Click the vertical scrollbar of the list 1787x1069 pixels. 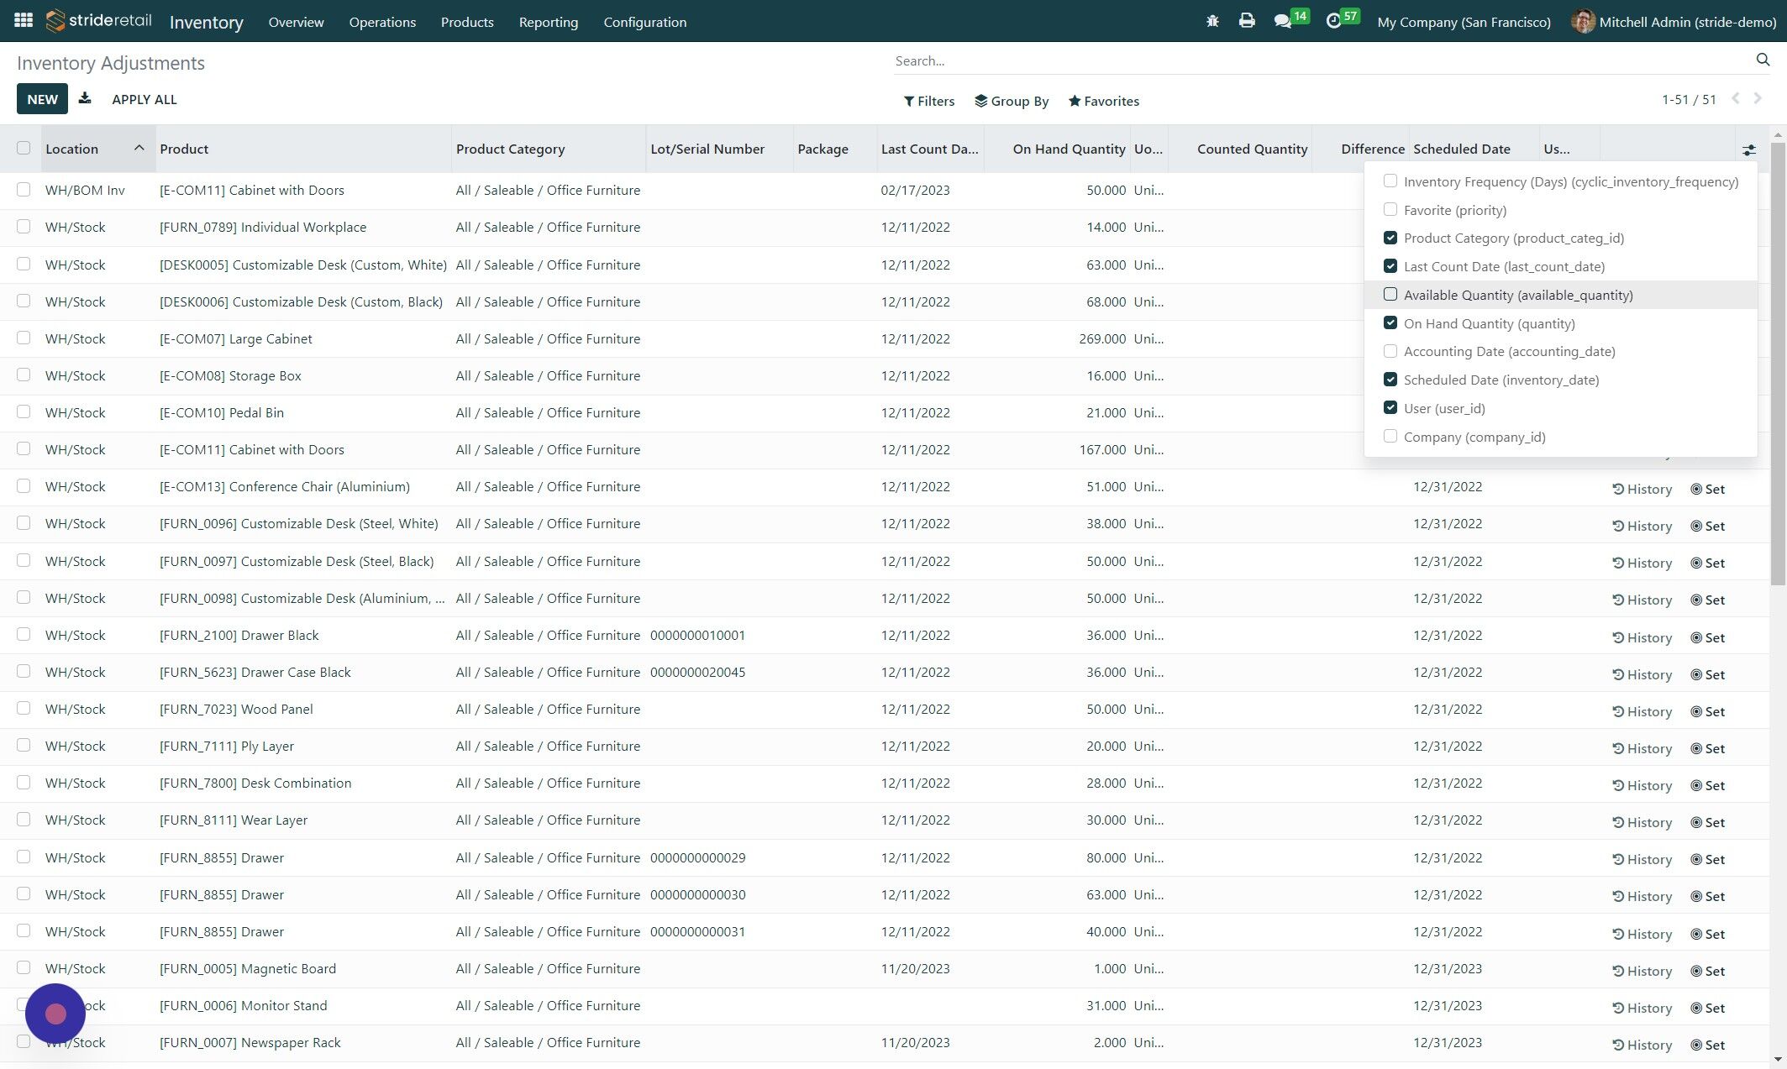[x=1777, y=361]
